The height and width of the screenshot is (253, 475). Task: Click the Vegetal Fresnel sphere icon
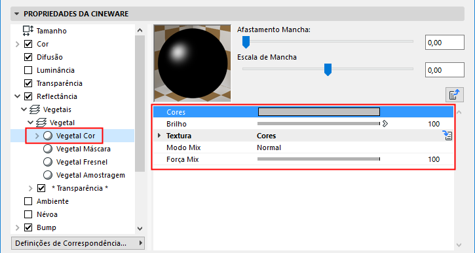pyautogui.click(x=48, y=162)
